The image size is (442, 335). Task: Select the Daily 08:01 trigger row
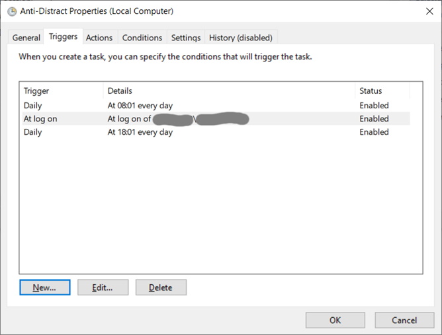coord(140,106)
